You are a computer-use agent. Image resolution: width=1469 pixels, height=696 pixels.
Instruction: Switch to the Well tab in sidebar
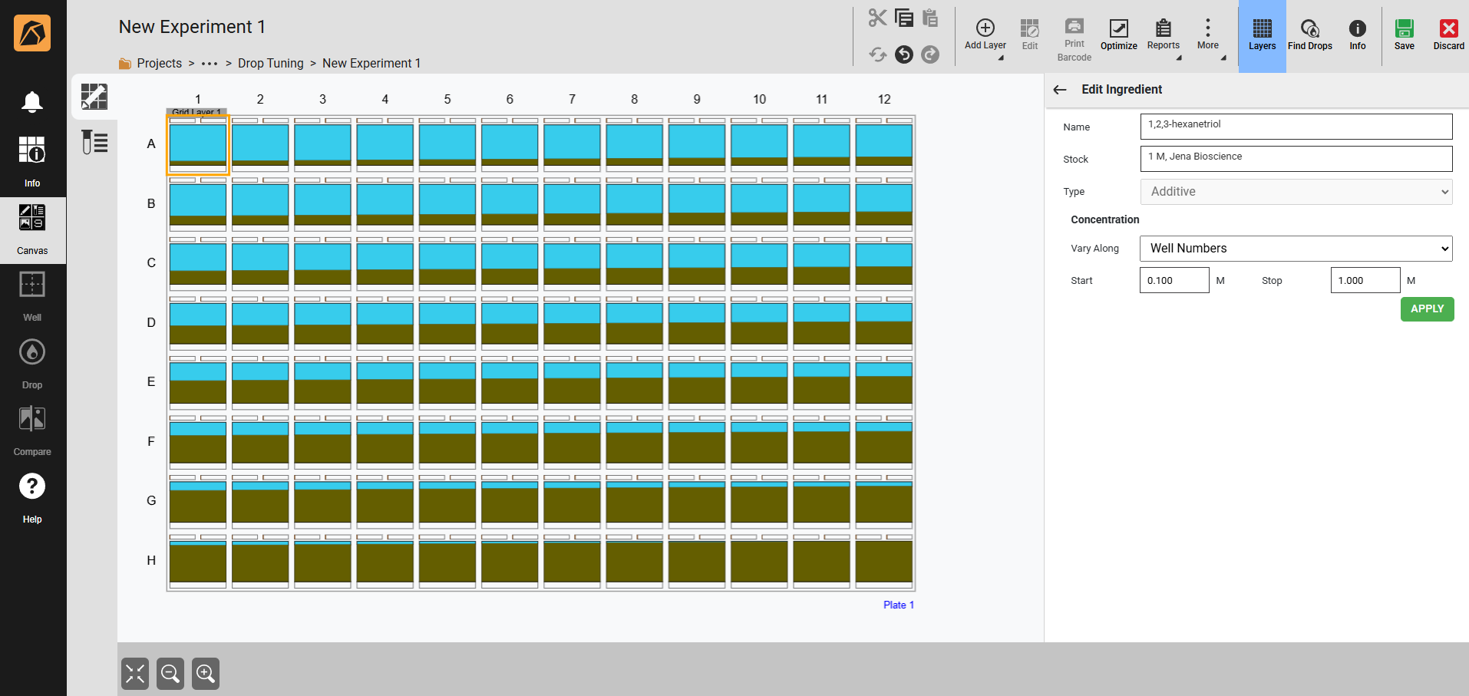pyautogui.click(x=32, y=295)
